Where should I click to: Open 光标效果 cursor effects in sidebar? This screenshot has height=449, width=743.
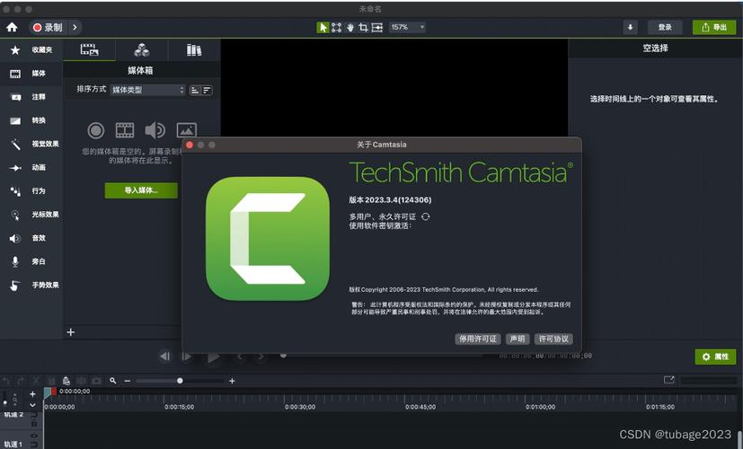[31, 215]
